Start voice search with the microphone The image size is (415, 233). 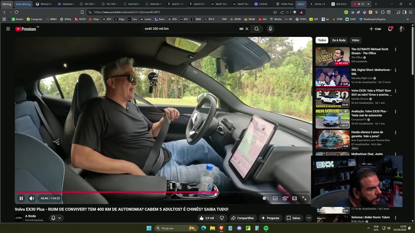point(270,29)
